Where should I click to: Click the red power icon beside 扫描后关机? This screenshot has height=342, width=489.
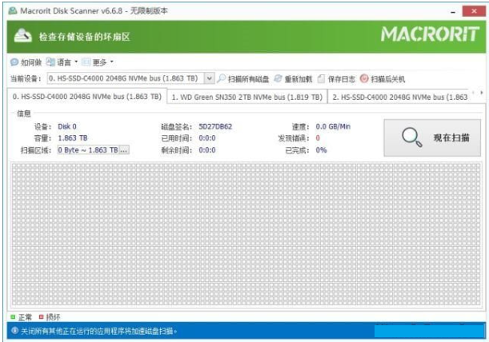click(x=364, y=78)
